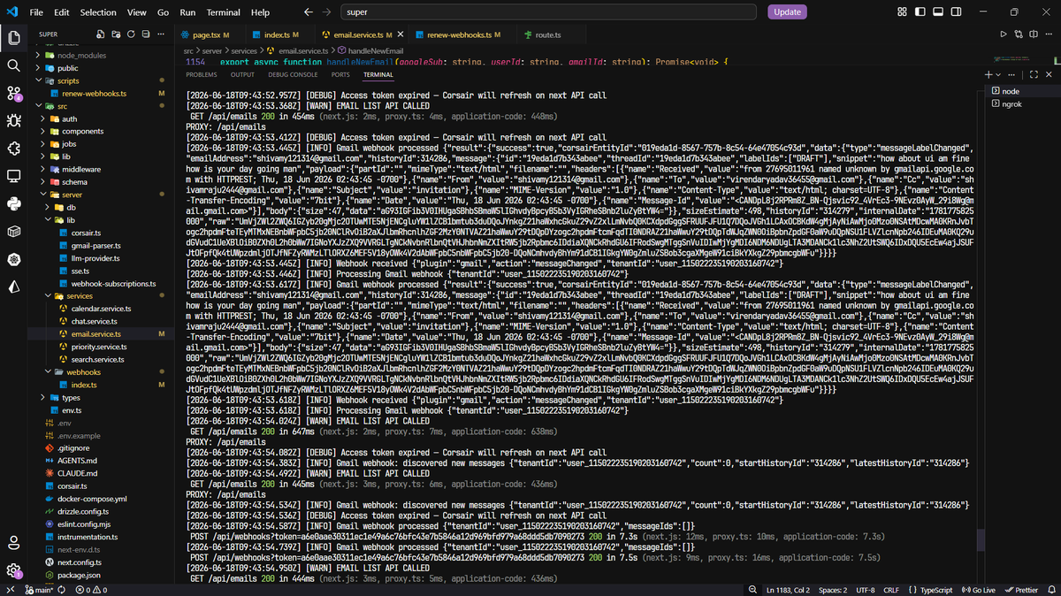Expand the auth folder
The height and width of the screenshot is (596, 1061).
click(69, 118)
